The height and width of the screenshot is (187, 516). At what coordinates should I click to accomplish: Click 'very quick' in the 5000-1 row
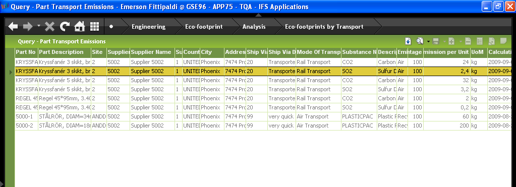[x=281, y=116]
